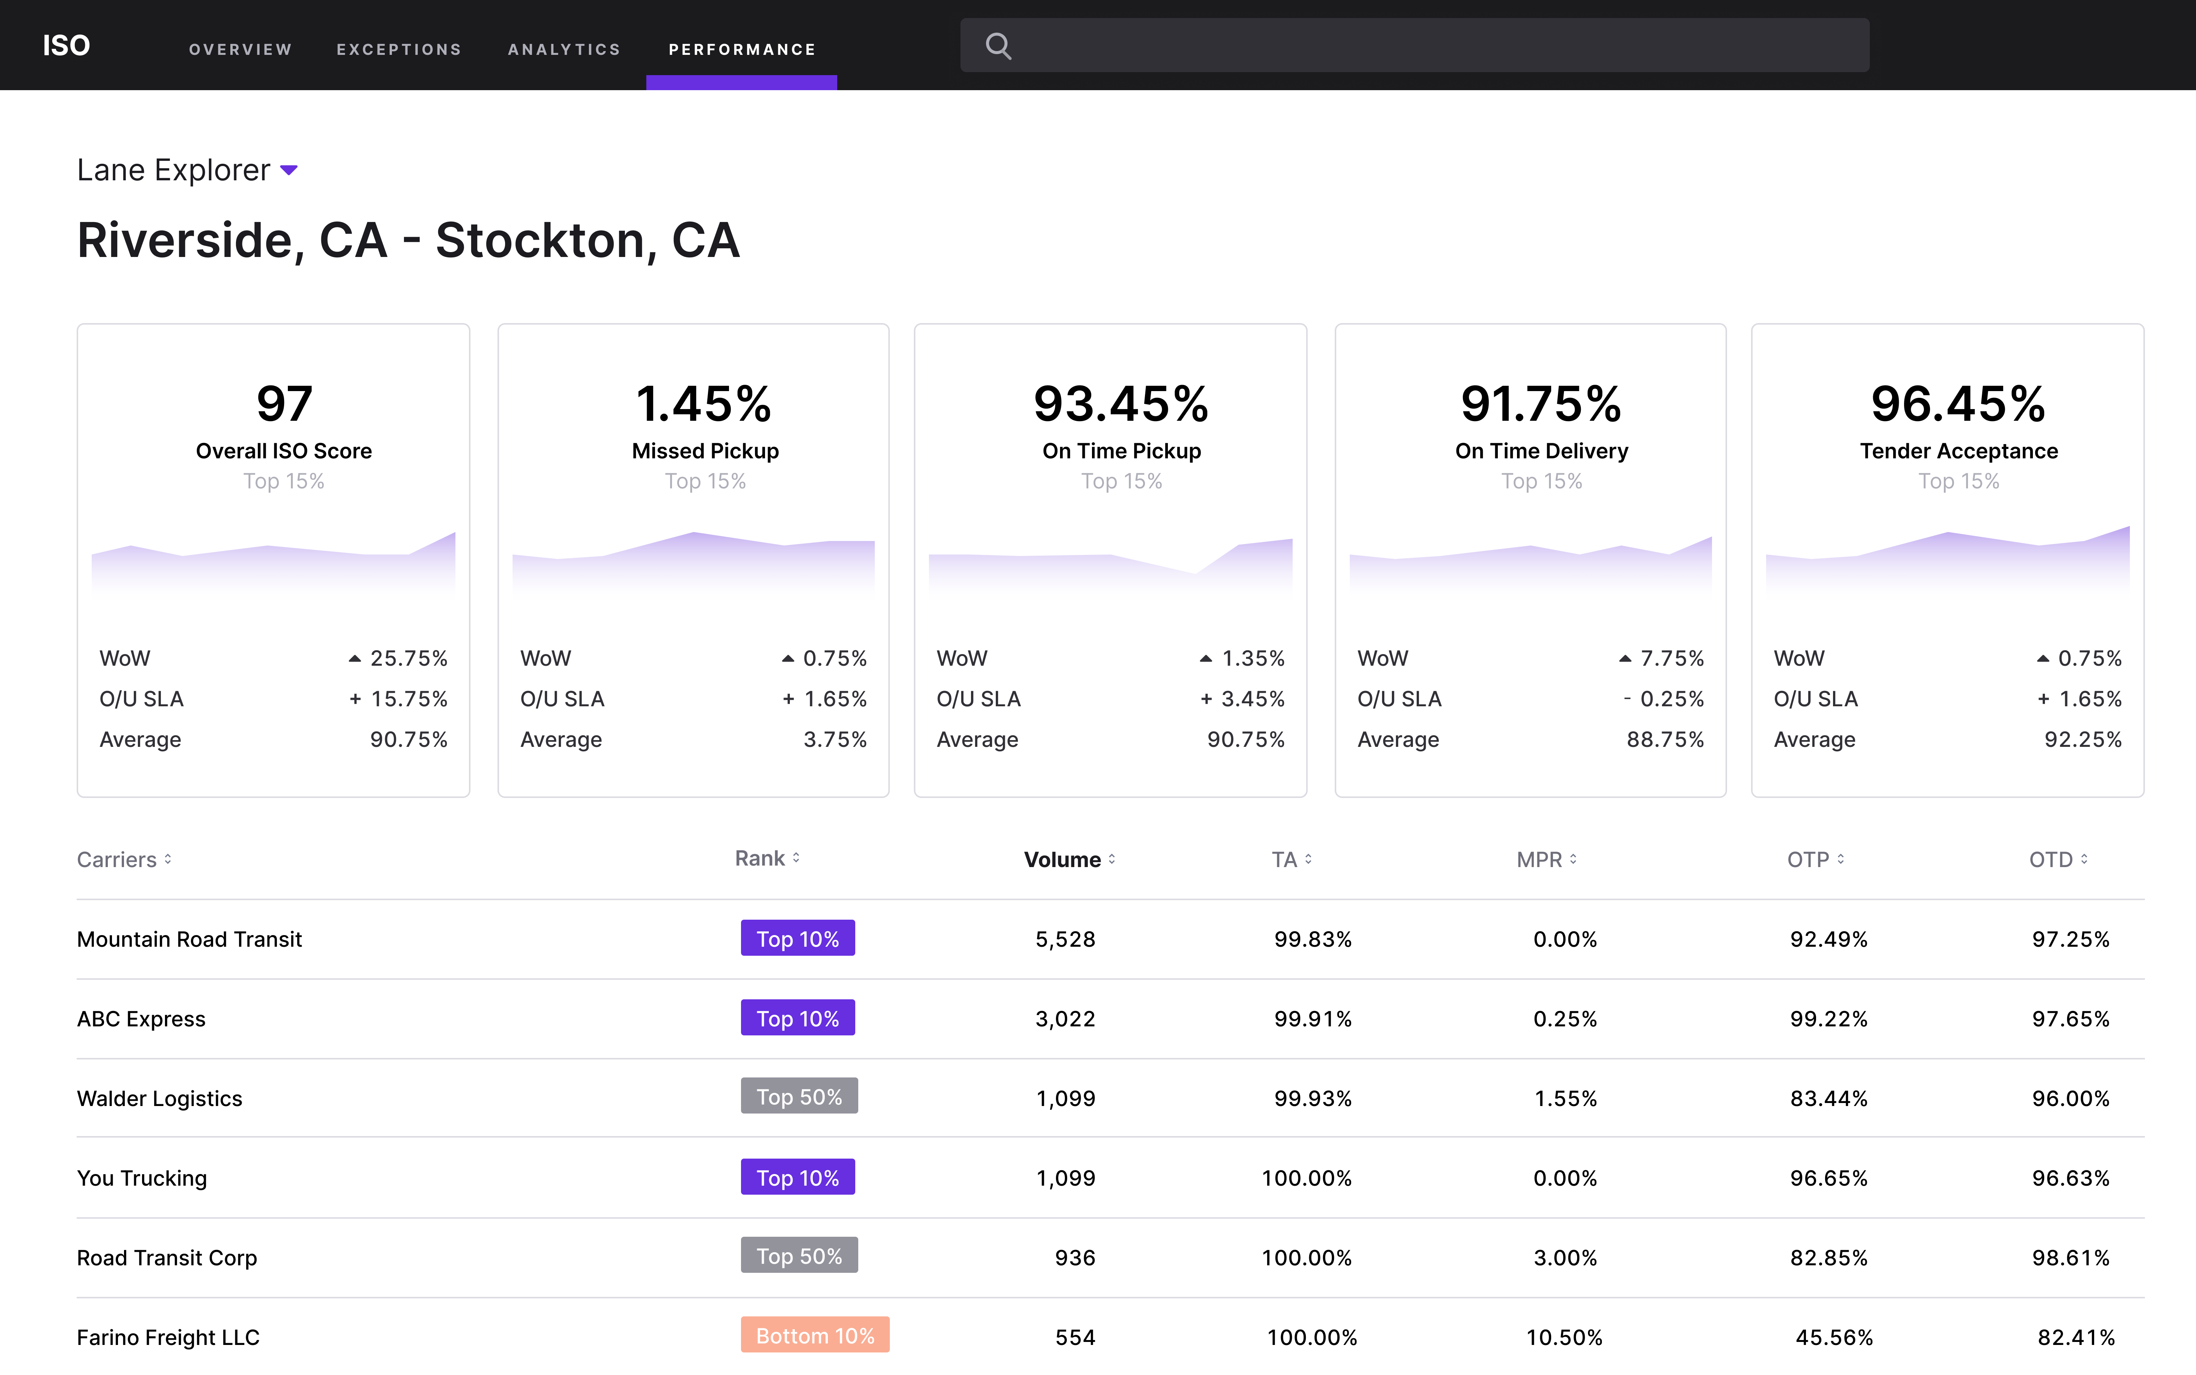Screen dimensions: 2196x1375
Task: Click Average 88.75% in On Time Delivery card
Action: click(x=1665, y=740)
